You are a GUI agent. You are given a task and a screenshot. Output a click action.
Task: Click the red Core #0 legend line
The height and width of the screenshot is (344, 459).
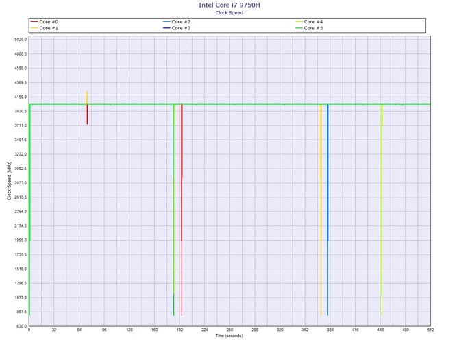click(34, 22)
